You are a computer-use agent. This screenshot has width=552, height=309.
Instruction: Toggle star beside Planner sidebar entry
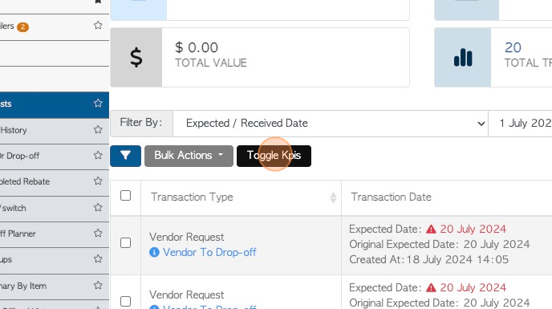click(98, 234)
